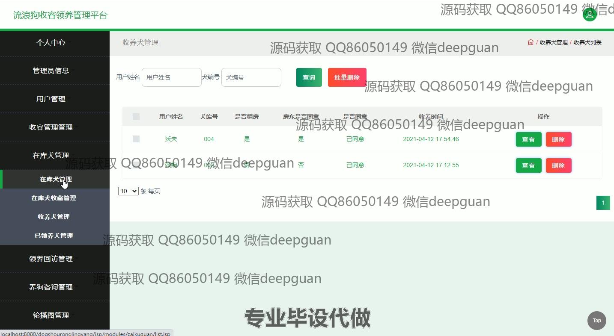Expand the 个人中心 sidebar menu
This screenshot has width=614, height=336.
(x=51, y=42)
